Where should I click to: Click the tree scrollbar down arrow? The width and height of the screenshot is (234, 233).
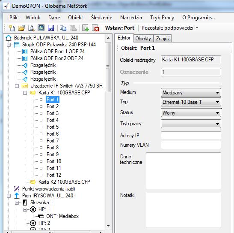pyautogui.click(x=108, y=226)
